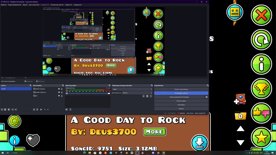Toggle visibility of ыв source
The height and width of the screenshot is (155, 276).
pyautogui.click(x=59, y=96)
